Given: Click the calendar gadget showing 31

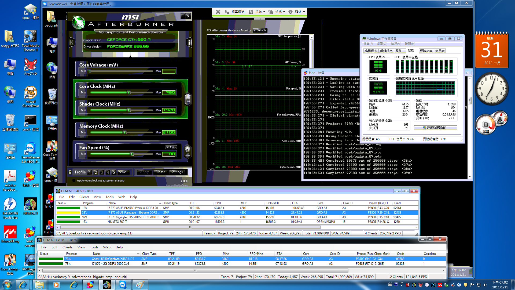Looking at the screenshot, I should pos(491,50).
